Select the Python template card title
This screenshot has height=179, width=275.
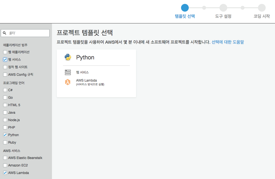(85, 57)
